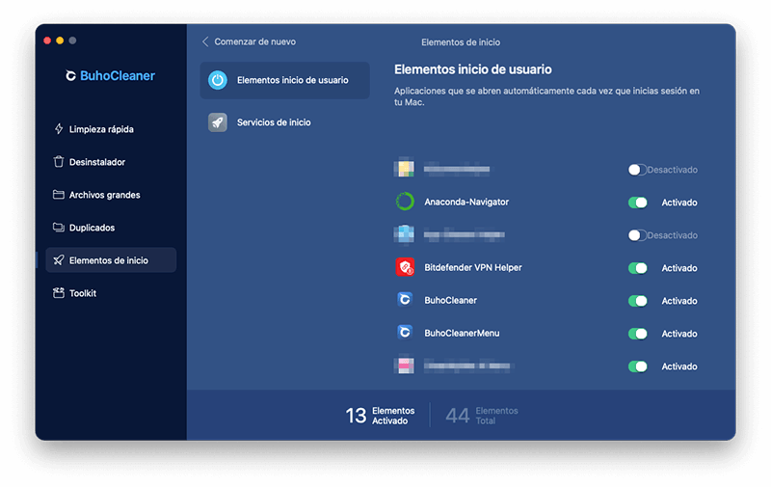Enable the first blurred Desactivado item toggle

[x=637, y=170]
